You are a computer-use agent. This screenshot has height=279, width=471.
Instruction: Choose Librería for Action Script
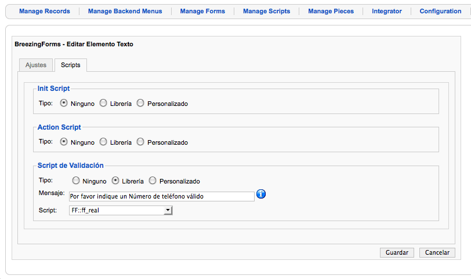coord(103,142)
